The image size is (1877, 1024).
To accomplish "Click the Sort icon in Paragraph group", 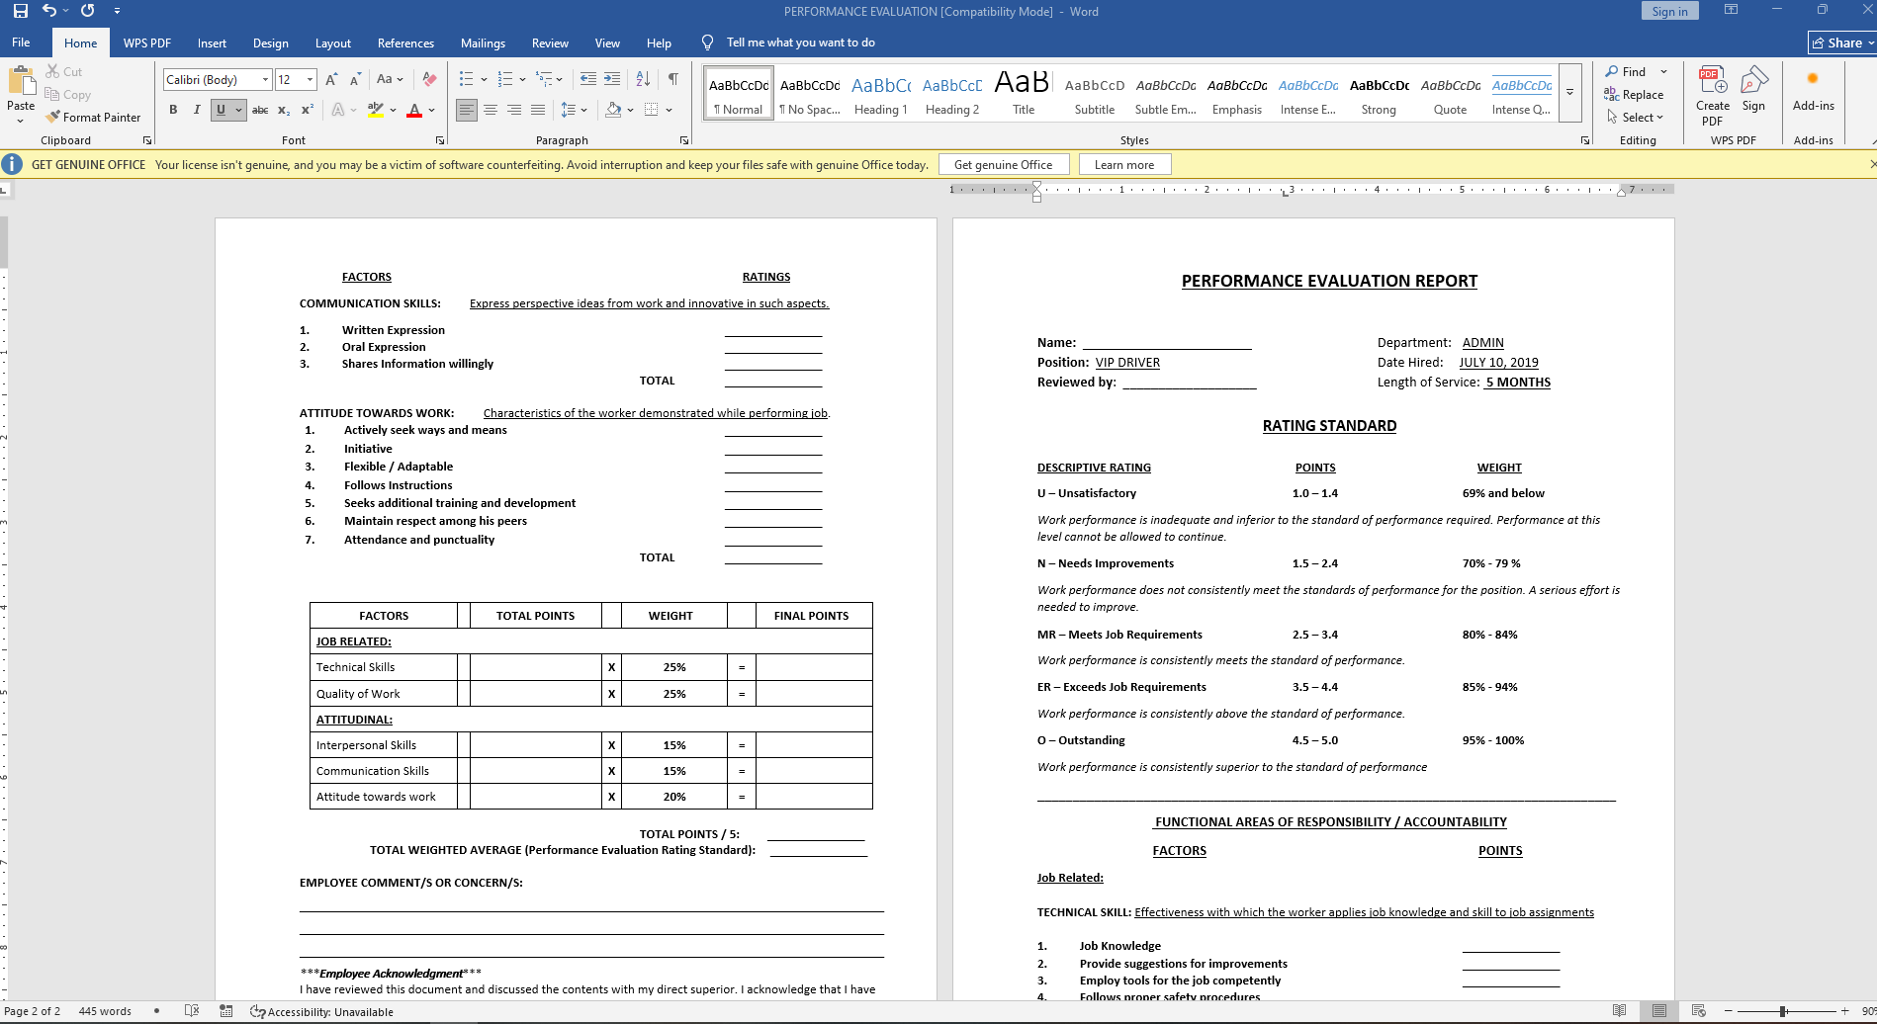I will (x=643, y=79).
